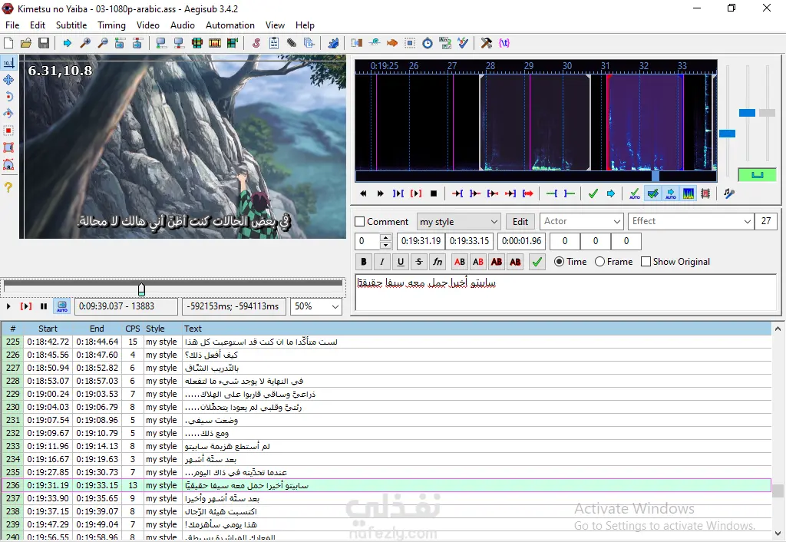Click the subtitle text edit box
This screenshot has width=786, height=542.
[x=566, y=292]
